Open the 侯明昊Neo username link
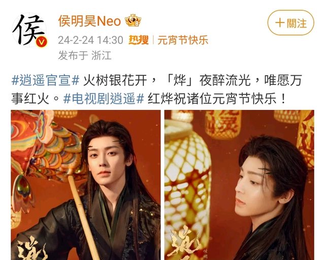325x260 pixels. point(89,21)
